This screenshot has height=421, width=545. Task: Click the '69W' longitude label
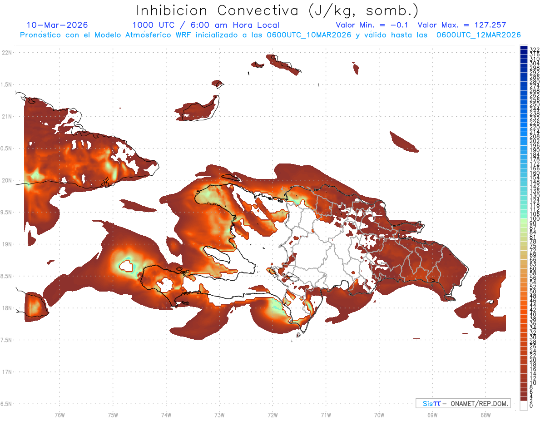[x=432, y=414]
